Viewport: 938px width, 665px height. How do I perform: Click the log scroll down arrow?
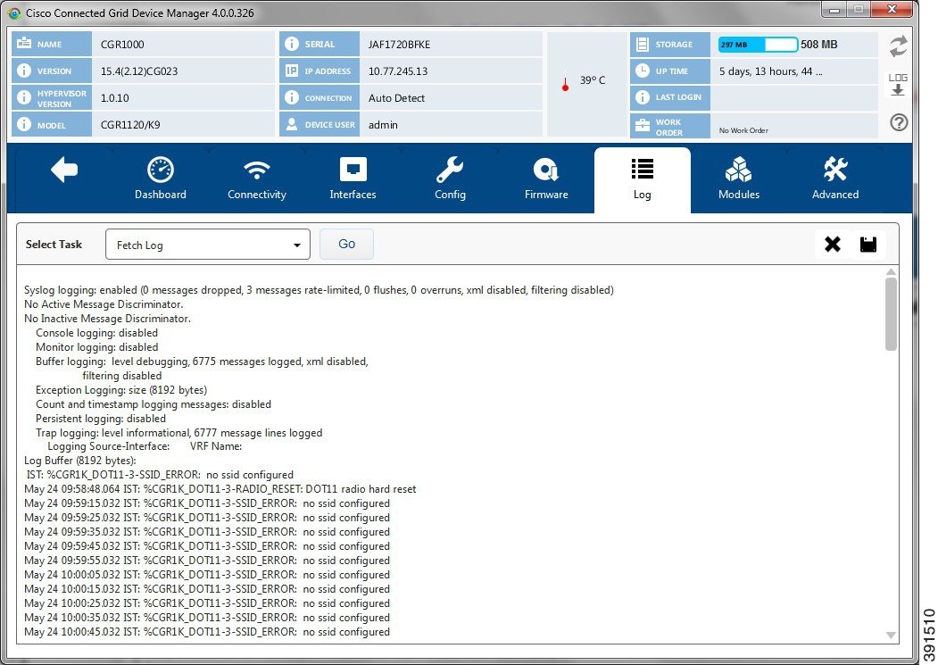point(891,635)
